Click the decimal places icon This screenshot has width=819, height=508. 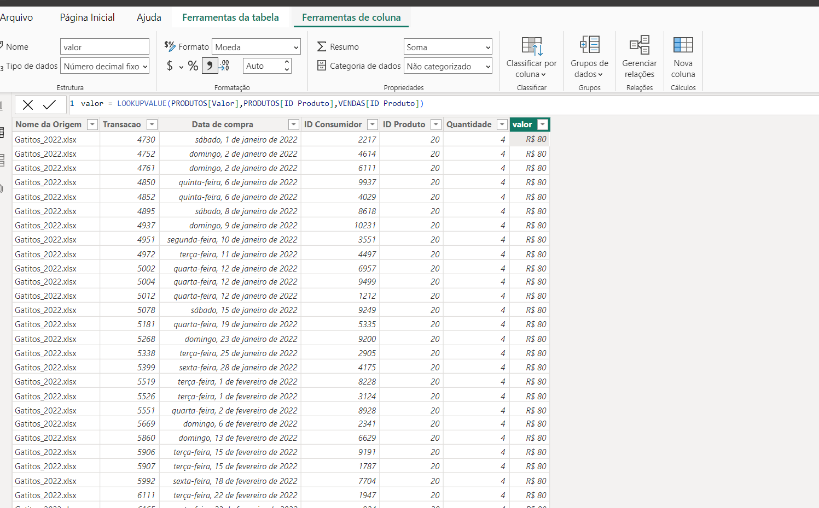[224, 66]
